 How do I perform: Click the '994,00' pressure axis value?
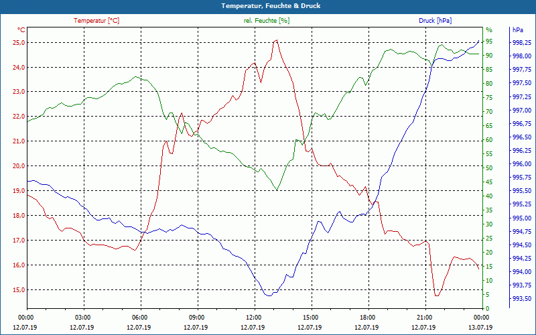522,272
